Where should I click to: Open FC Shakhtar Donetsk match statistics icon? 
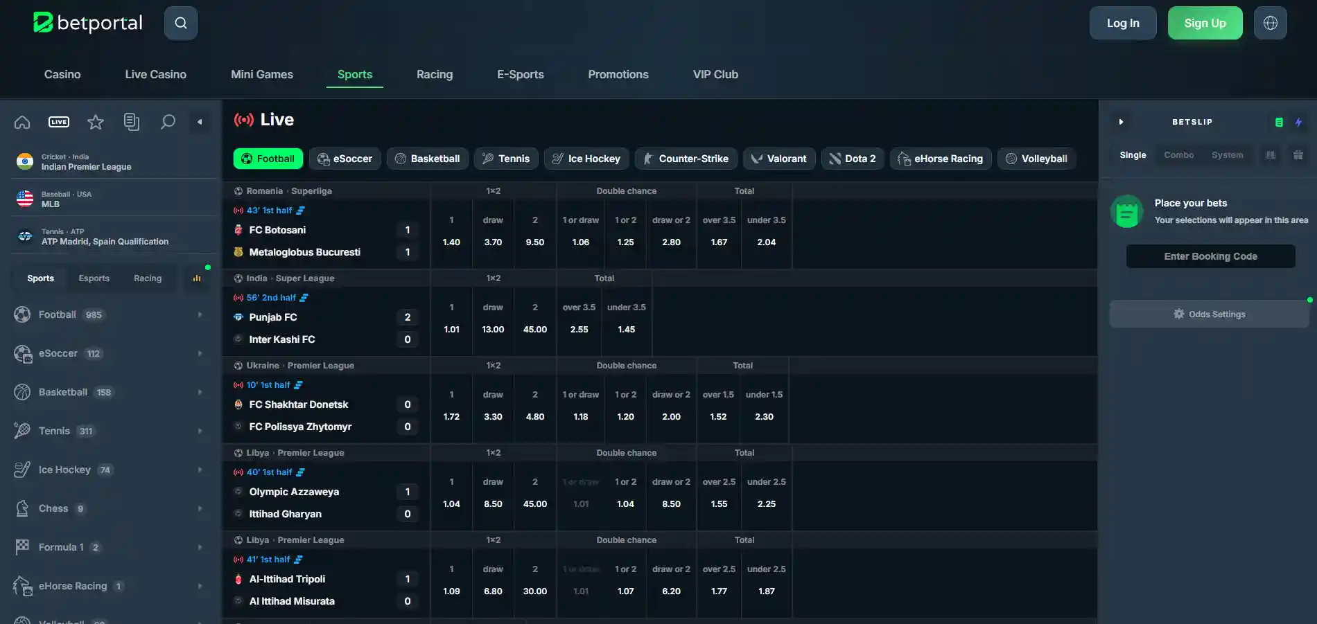(299, 385)
